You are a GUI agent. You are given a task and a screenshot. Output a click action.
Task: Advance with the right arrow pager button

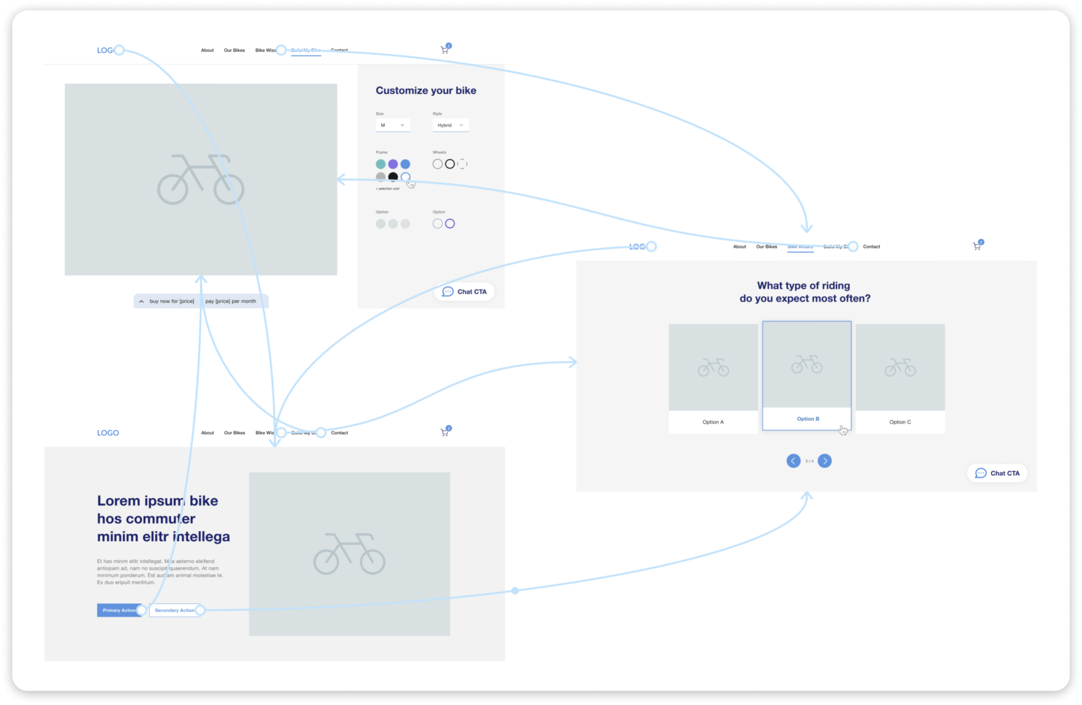824,461
